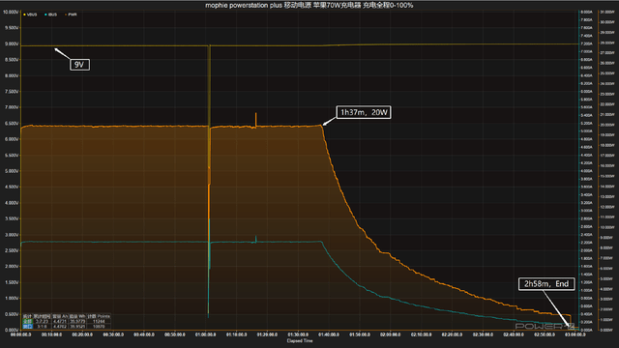Click the power spike near 01:16
Image resolution: width=619 pixels, height=348 pixels.
coord(255,120)
